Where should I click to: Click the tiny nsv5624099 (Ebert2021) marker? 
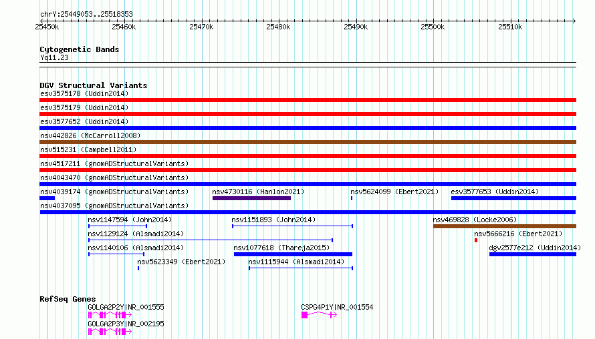pos(352,198)
